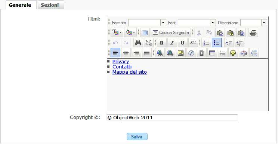This screenshot has height=144, width=278.
Task: Insert a page break icon
Action: (254, 53)
